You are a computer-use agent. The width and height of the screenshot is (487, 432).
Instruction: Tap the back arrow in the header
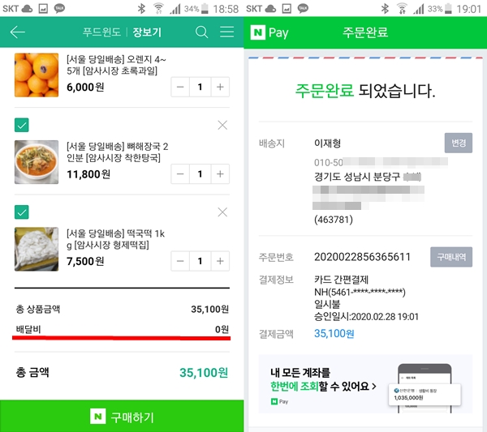[x=17, y=32]
